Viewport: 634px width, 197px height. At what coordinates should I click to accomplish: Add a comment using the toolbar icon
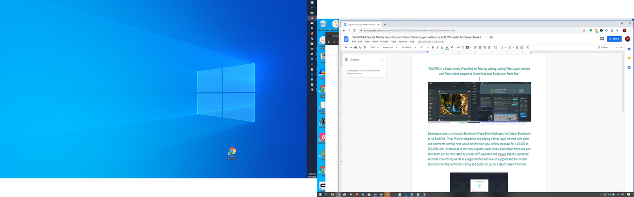tap(463, 47)
